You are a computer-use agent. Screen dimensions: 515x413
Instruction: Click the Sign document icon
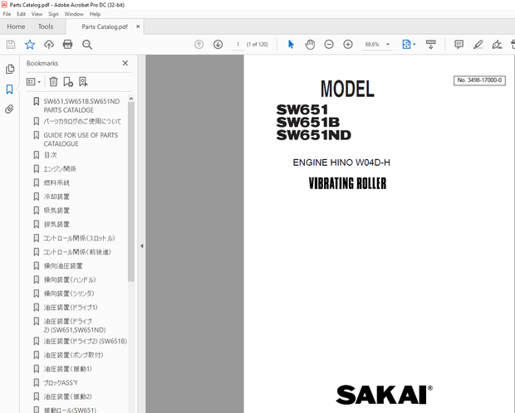pos(497,44)
